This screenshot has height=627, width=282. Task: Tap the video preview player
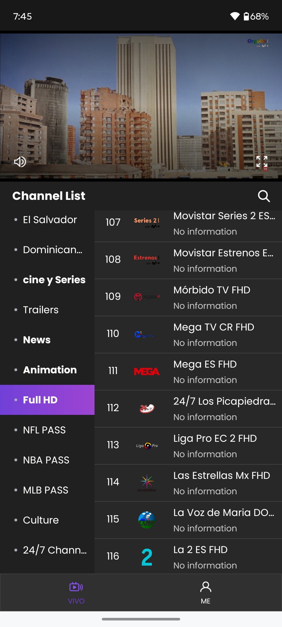tap(141, 106)
